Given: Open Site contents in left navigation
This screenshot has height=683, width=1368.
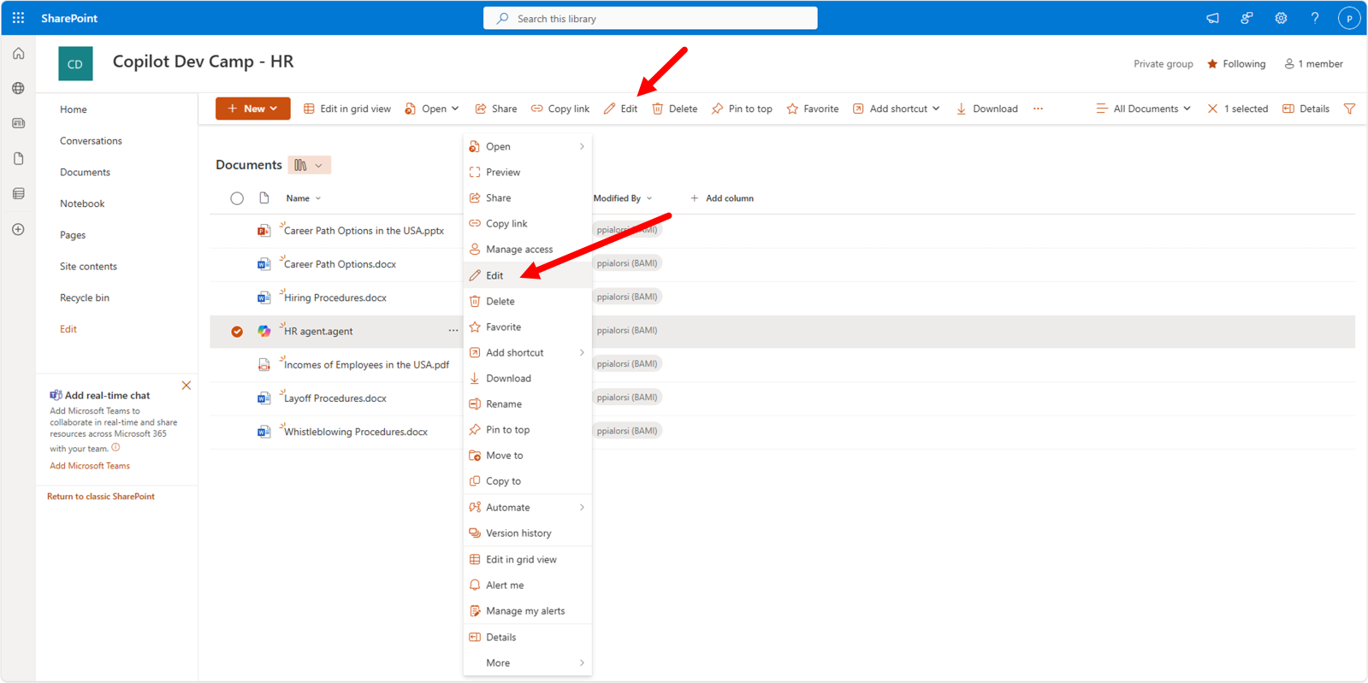Looking at the screenshot, I should point(88,267).
